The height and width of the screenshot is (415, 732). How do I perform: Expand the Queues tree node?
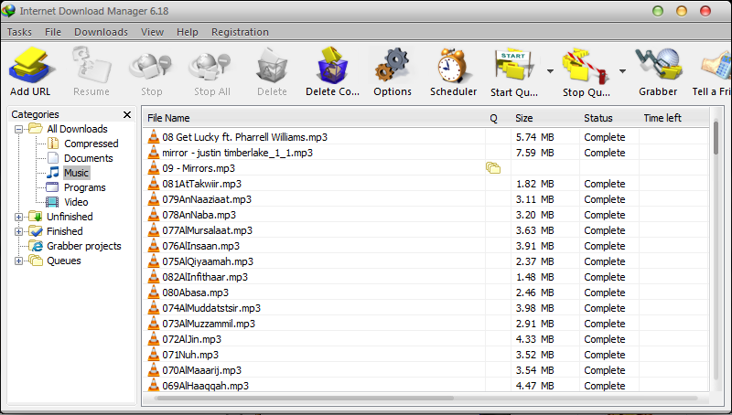(x=18, y=261)
